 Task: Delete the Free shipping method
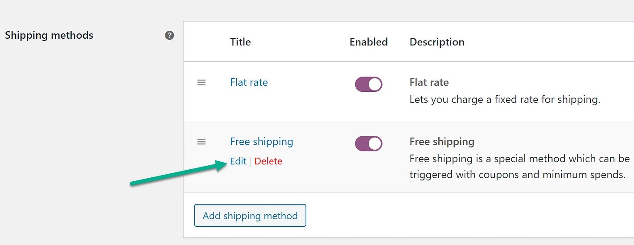click(x=268, y=161)
